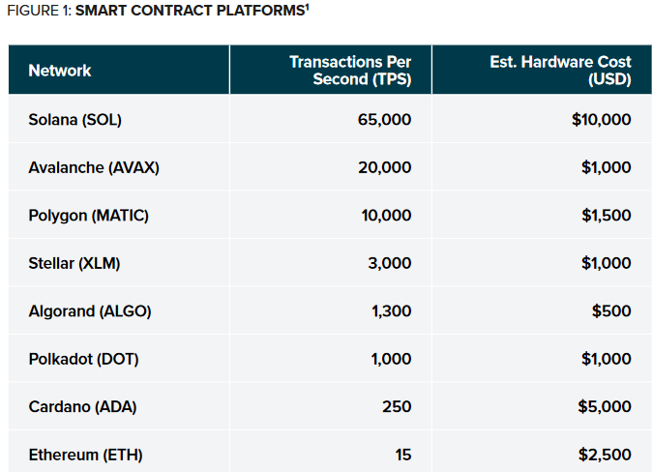Click Cardano's $5,000 hardware cost
Viewport: 652px width, 472px height.
pyautogui.click(x=606, y=407)
